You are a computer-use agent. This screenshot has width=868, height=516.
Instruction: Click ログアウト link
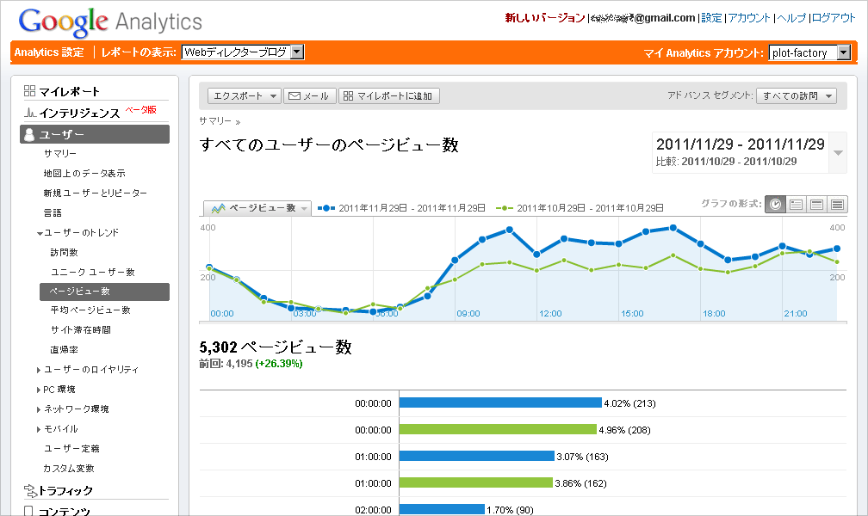point(834,18)
